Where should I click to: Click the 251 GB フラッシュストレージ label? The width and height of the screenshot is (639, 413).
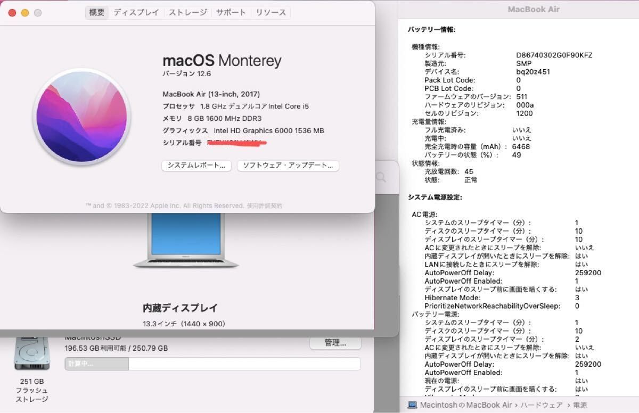(x=32, y=390)
